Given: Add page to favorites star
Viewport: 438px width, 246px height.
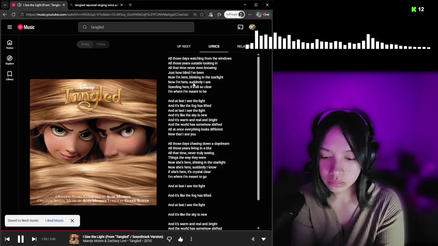Looking at the screenshot, I should (202, 14).
